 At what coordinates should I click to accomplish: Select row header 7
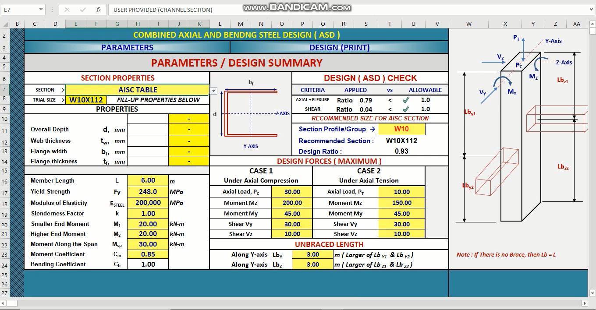(x=4, y=89)
